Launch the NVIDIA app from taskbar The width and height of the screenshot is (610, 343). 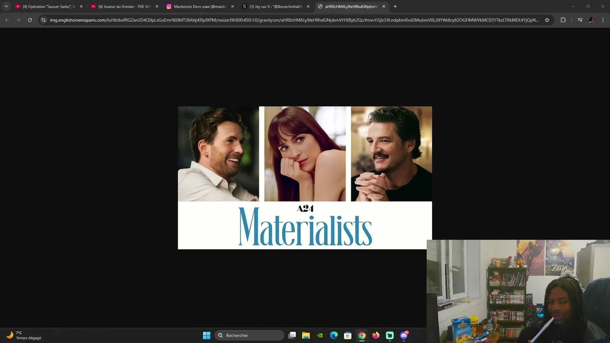click(320, 335)
